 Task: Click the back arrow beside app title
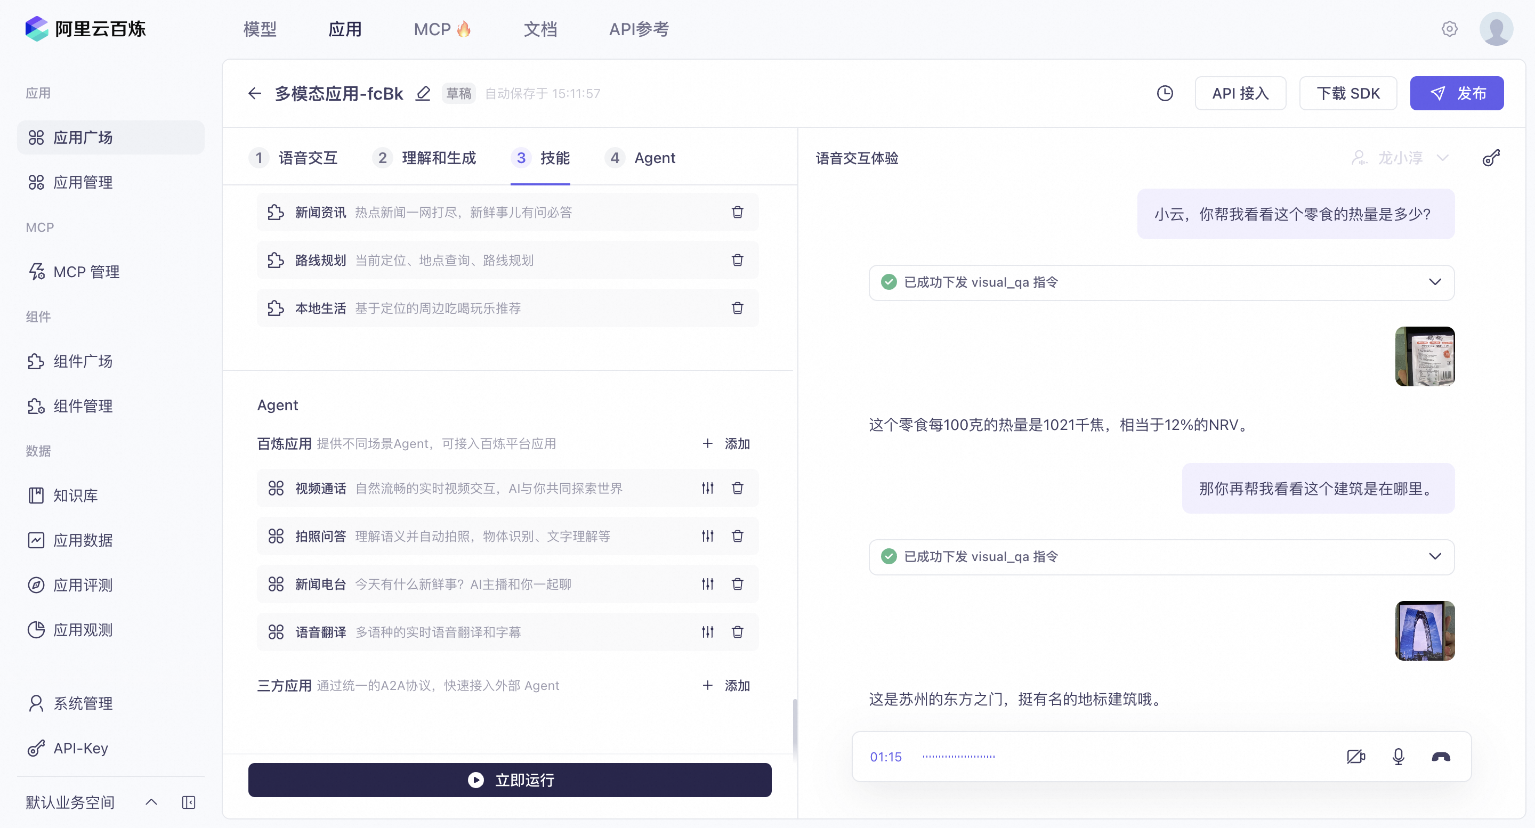coord(254,94)
